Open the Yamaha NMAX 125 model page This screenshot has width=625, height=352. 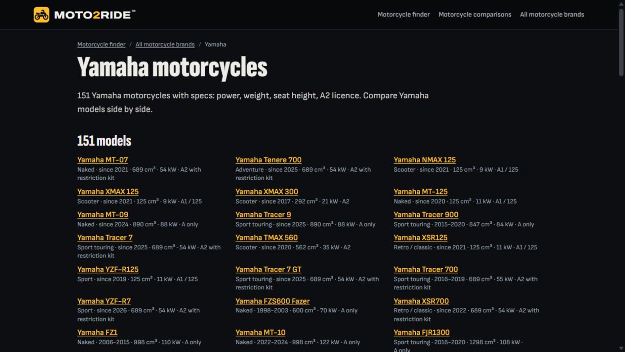tap(424, 160)
